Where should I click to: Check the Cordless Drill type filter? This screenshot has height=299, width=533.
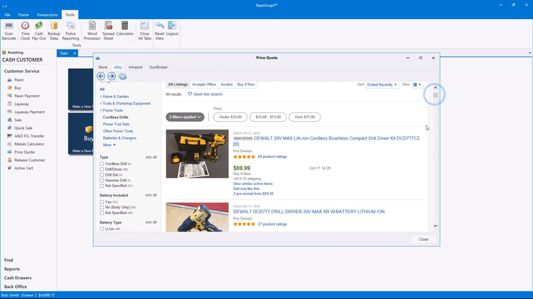[x=102, y=164]
